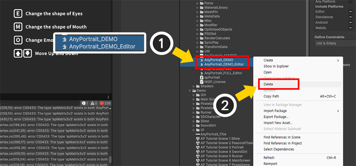
Task: Expand the Create submenu arrow
Action: point(338,61)
